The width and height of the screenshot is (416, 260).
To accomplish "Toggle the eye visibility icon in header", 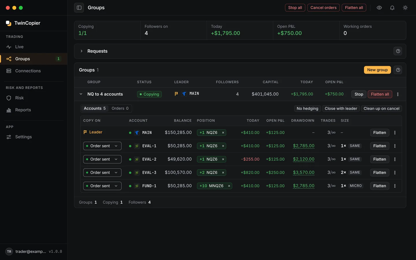I will pyautogui.click(x=379, y=8).
